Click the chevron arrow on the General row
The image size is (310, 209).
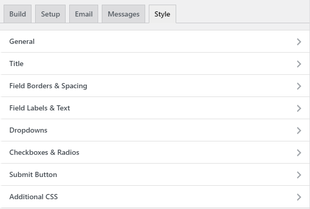click(299, 42)
